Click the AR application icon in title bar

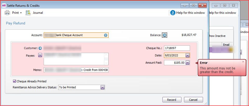4,5
